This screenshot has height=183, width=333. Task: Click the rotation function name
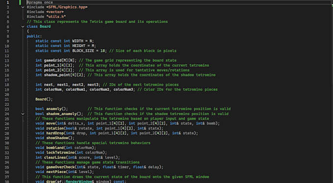(x=55, y=129)
